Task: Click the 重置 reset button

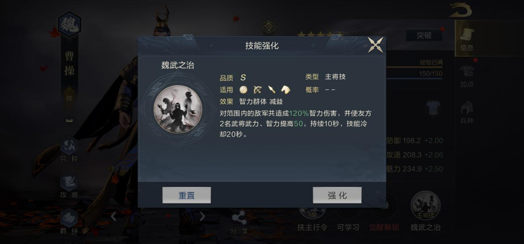Action: pos(187,195)
